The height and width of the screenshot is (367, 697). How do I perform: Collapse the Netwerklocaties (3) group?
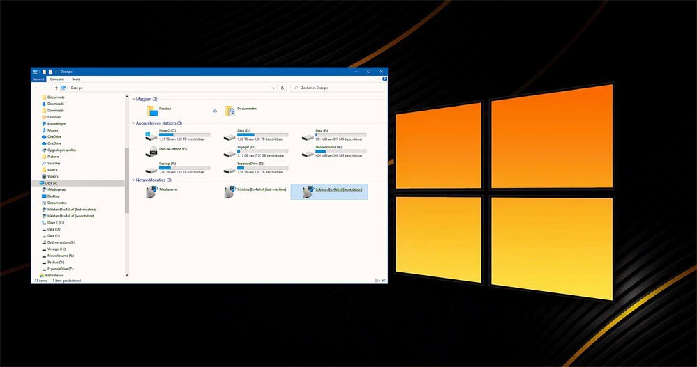(133, 180)
